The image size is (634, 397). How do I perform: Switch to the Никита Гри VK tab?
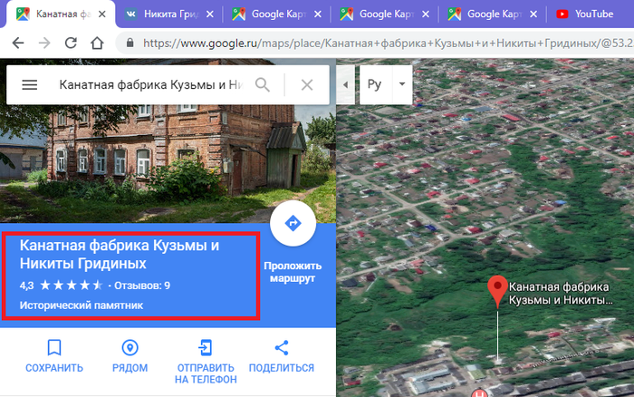[x=169, y=14]
